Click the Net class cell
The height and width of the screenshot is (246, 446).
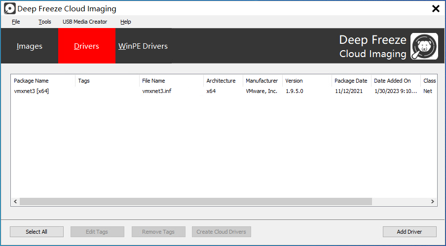point(428,91)
